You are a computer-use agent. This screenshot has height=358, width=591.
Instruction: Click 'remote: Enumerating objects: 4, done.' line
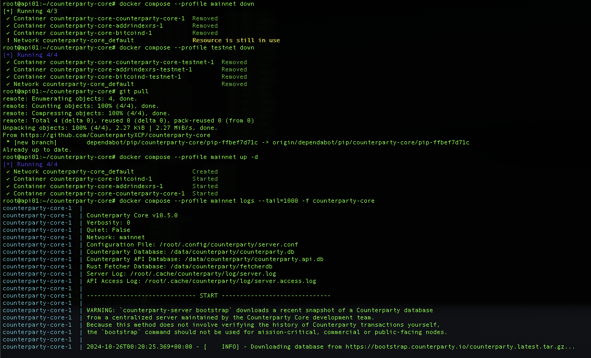tap(70, 98)
